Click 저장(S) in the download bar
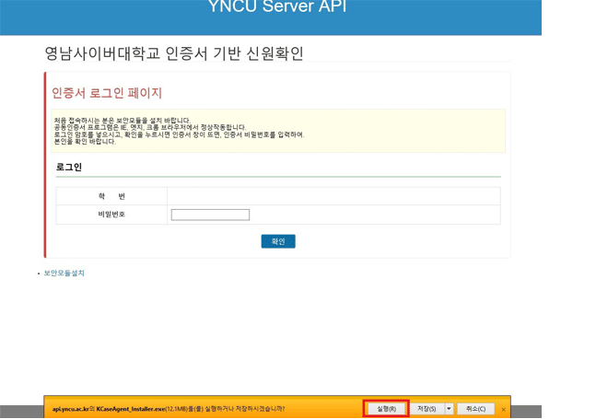This screenshot has height=419, width=596. 427,409
